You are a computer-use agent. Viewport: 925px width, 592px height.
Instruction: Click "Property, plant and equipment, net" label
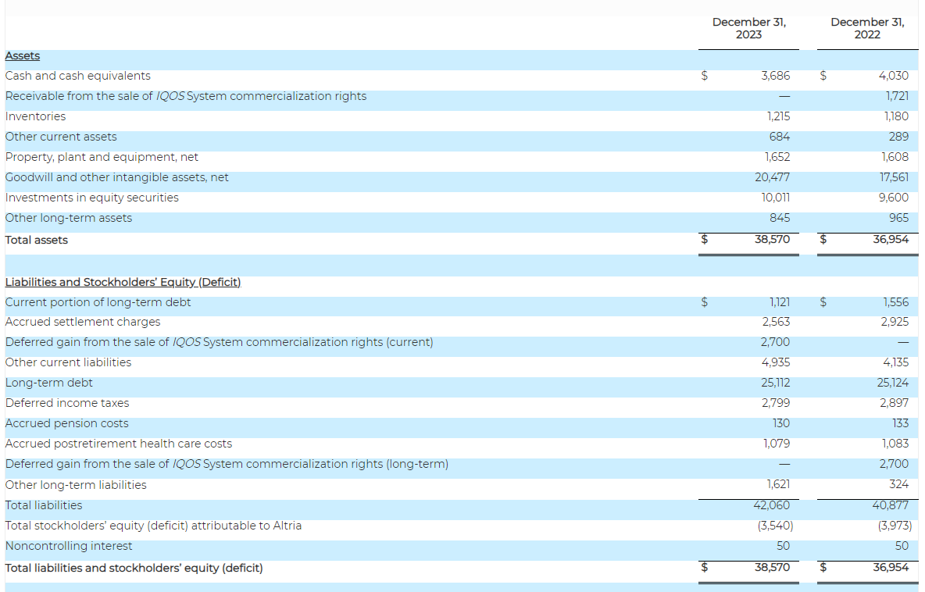point(102,158)
